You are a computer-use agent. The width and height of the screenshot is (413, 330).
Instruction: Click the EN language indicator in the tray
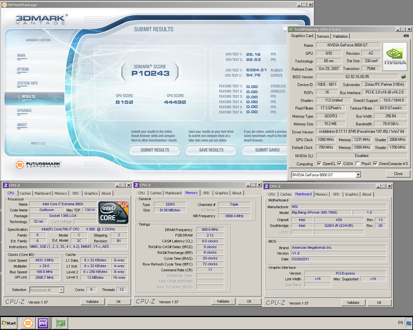(x=400, y=323)
